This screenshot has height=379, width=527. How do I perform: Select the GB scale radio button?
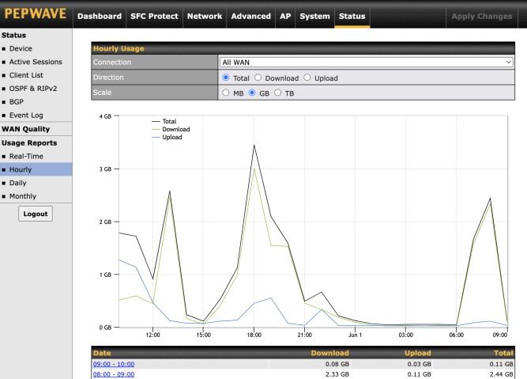coord(252,93)
